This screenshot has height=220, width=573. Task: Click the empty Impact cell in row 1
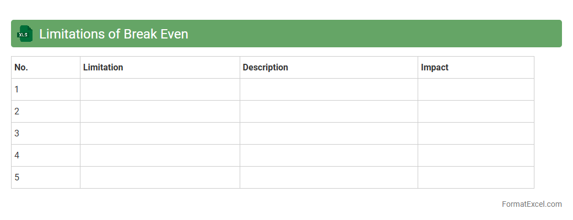[x=475, y=90]
